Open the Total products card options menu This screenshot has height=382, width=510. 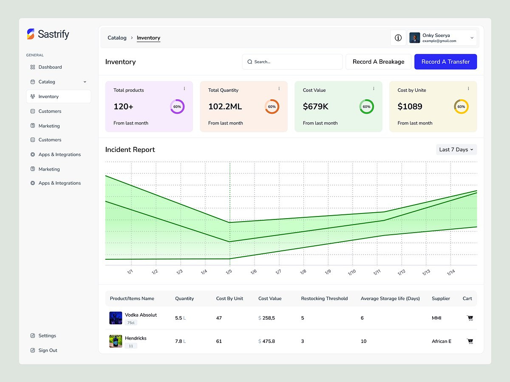pos(184,88)
